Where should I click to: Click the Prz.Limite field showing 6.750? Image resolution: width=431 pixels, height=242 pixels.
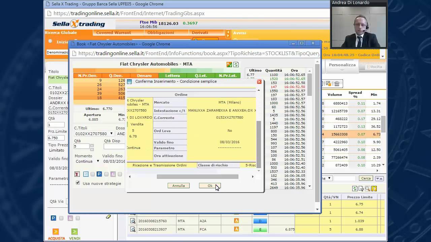tap(56, 138)
